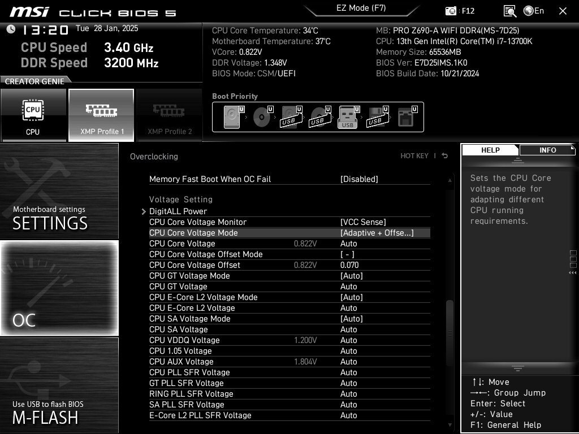
Task: Select the optical disc boot device icon
Action: (262, 117)
